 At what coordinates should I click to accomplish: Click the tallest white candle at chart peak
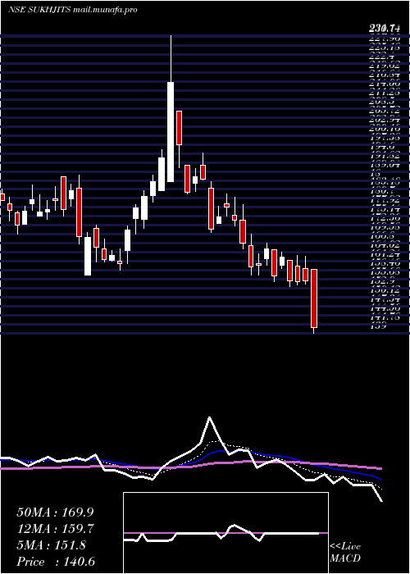[171, 132]
